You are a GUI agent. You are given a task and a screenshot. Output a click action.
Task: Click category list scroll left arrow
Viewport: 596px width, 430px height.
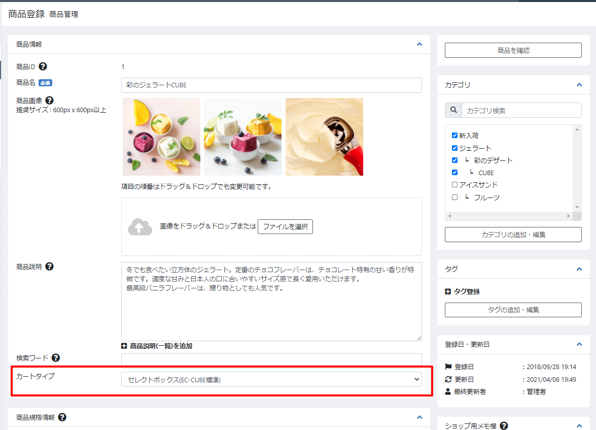(449, 216)
